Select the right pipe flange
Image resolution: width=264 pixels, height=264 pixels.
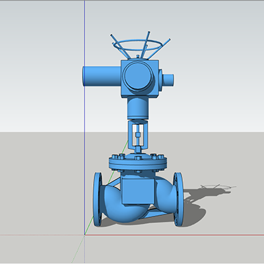click(x=178, y=199)
